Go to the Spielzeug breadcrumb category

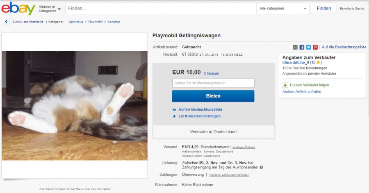pyautogui.click(x=77, y=22)
